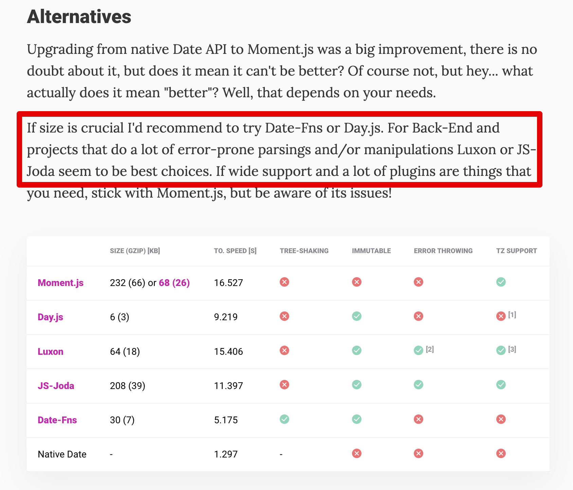
Task: Click JS-Joda tree-shaking red cross icon
Action: coord(284,385)
